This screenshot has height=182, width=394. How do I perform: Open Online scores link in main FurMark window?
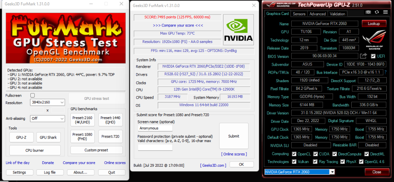click(x=115, y=163)
